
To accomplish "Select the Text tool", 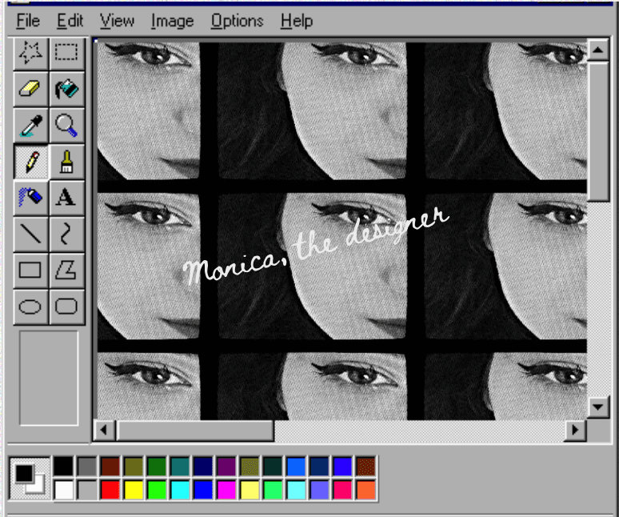I will click(66, 197).
